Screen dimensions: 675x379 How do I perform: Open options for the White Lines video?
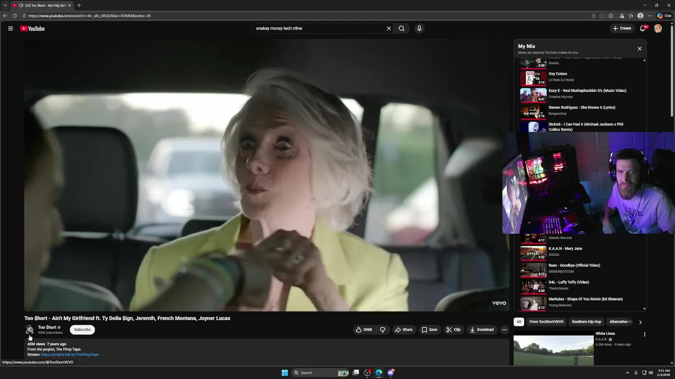pos(644,334)
